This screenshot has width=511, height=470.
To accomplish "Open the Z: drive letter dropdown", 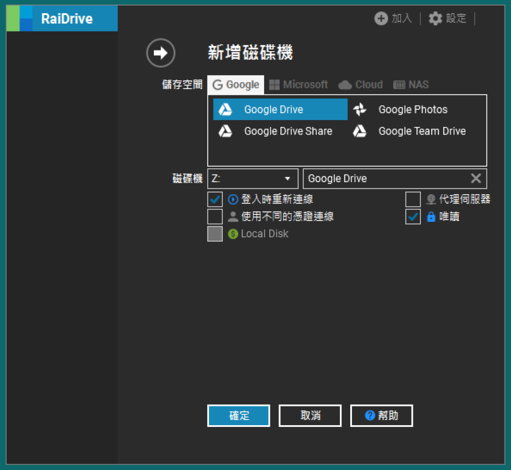I will [x=253, y=179].
